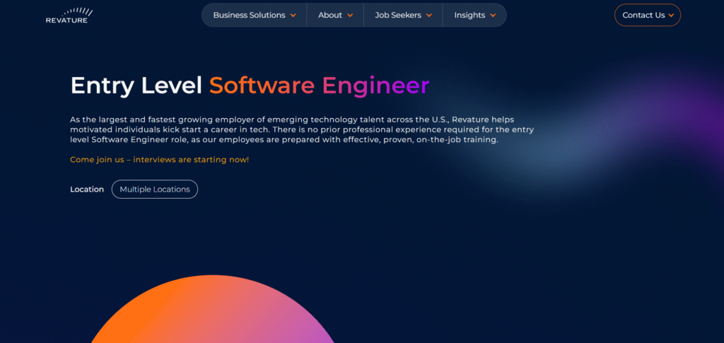The height and width of the screenshot is (343, 724).
Task: Select Job Seekers in the navigation bar
Action: 397,15
